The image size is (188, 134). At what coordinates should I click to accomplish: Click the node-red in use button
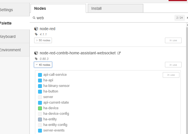[x=173, y=40]
